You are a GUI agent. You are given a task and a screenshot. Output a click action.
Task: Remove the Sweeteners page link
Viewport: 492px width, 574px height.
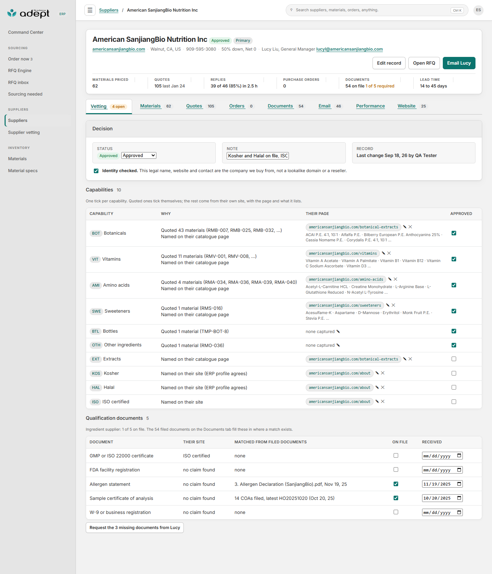pos(393,305)
